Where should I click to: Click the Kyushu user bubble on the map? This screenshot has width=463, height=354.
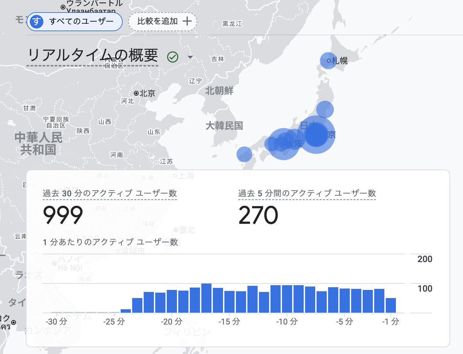point(244,154)
